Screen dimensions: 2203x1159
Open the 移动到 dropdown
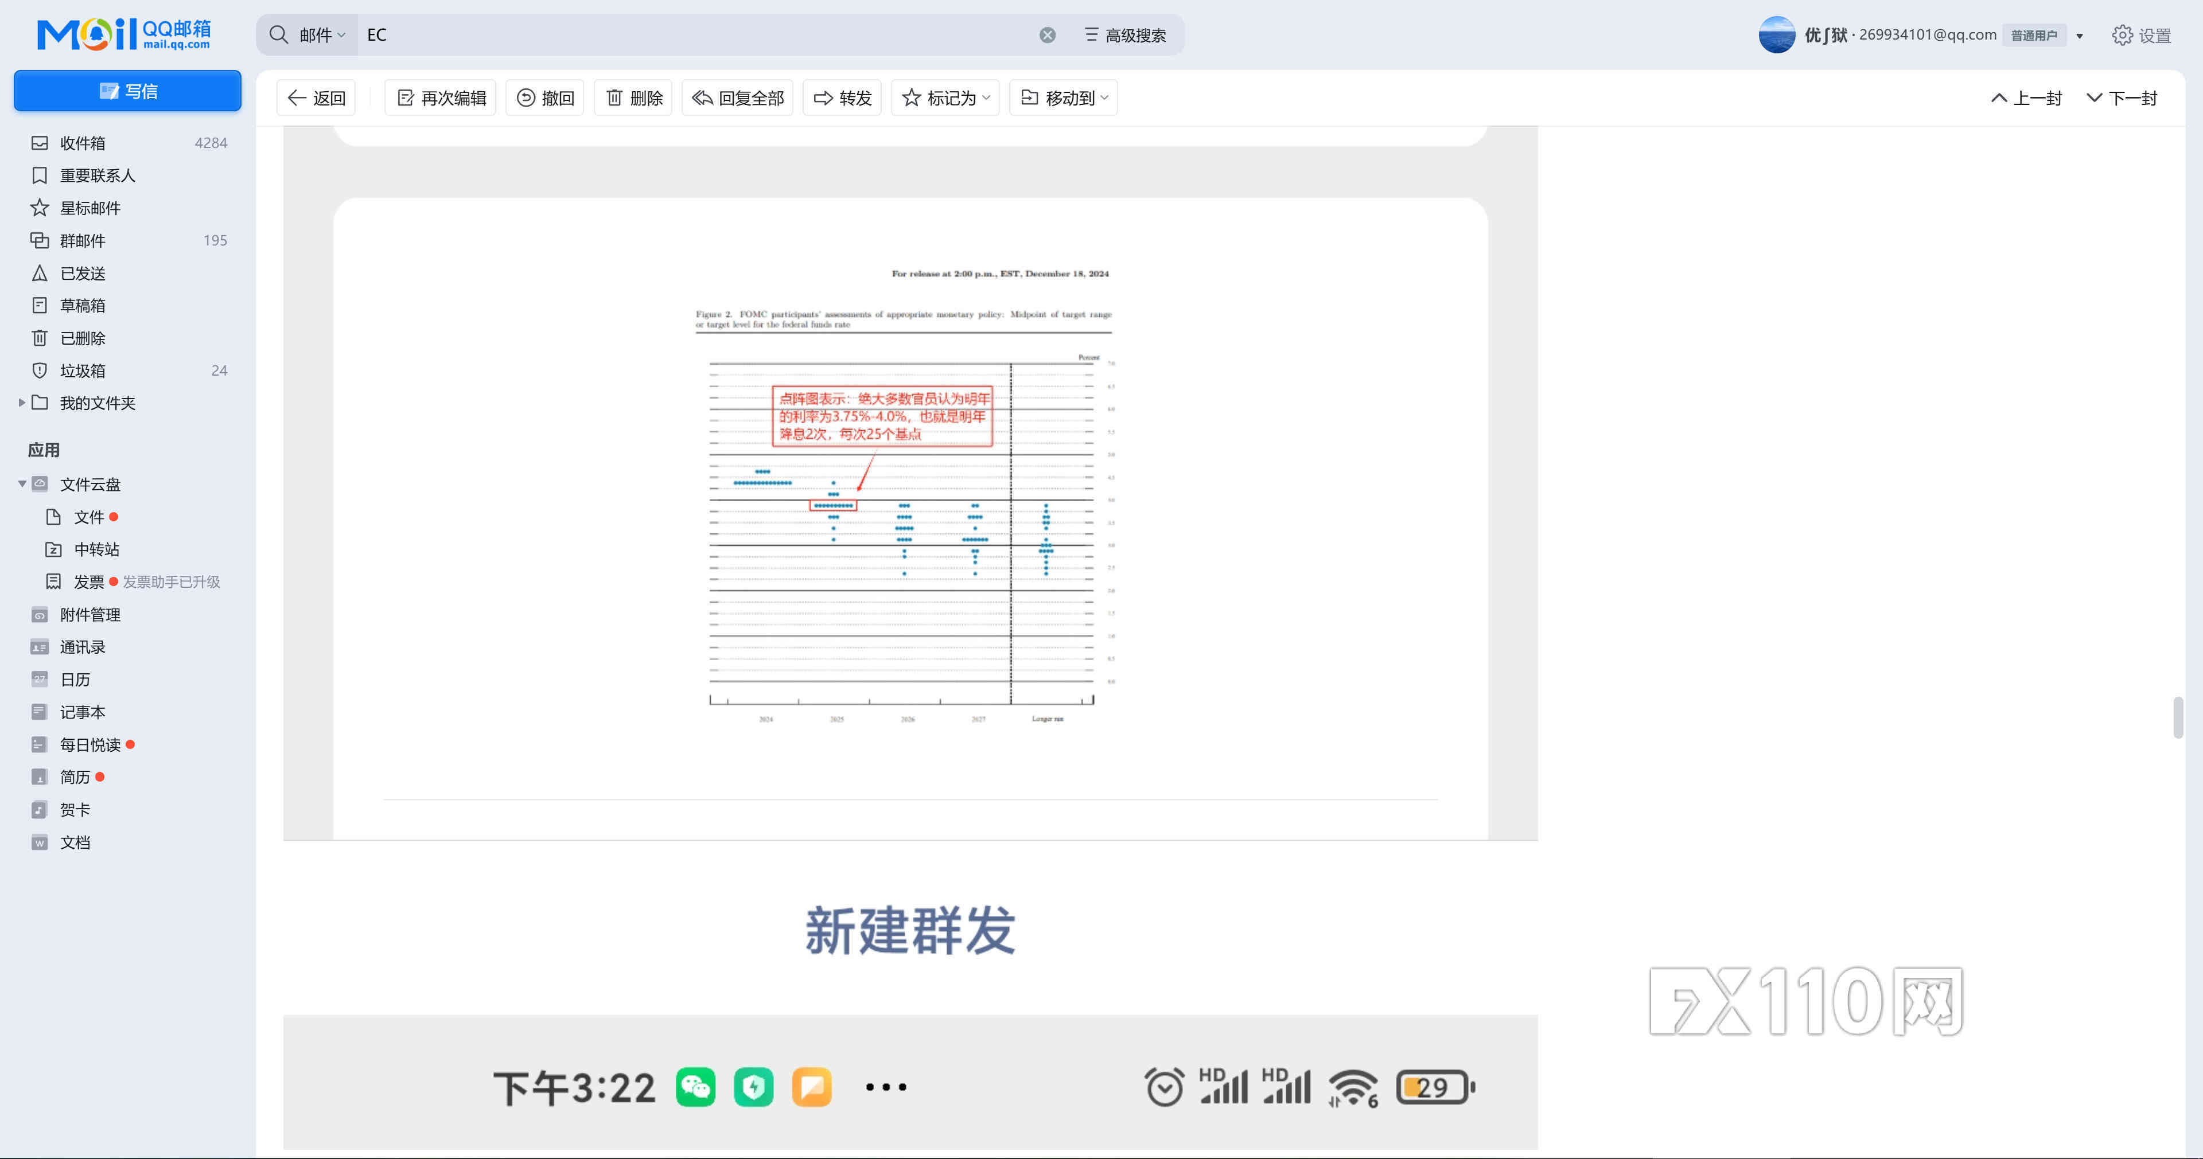click(x=1064, y=98)
